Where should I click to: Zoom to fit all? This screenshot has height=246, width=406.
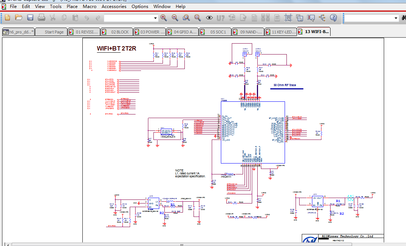(x=198, y=17)
